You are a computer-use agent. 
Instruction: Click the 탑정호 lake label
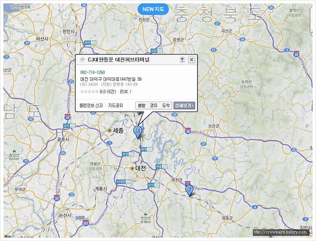pyautogui.click(x=80, y=218)
